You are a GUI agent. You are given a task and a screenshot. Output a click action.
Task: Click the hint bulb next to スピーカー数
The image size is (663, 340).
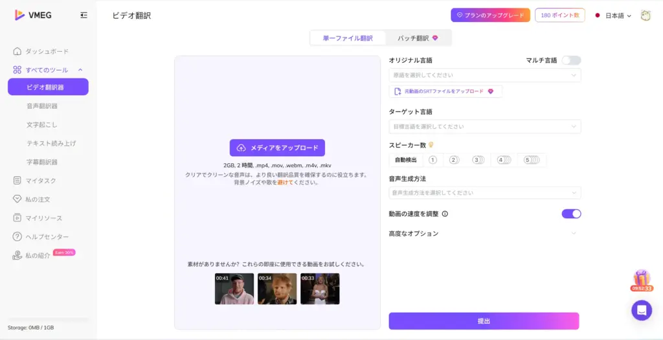(x=431, y=145)
